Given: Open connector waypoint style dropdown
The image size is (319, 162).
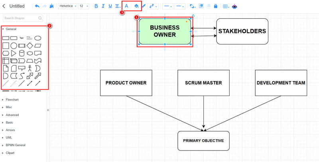Looking at the screenshot, I should tap(153, 6).
